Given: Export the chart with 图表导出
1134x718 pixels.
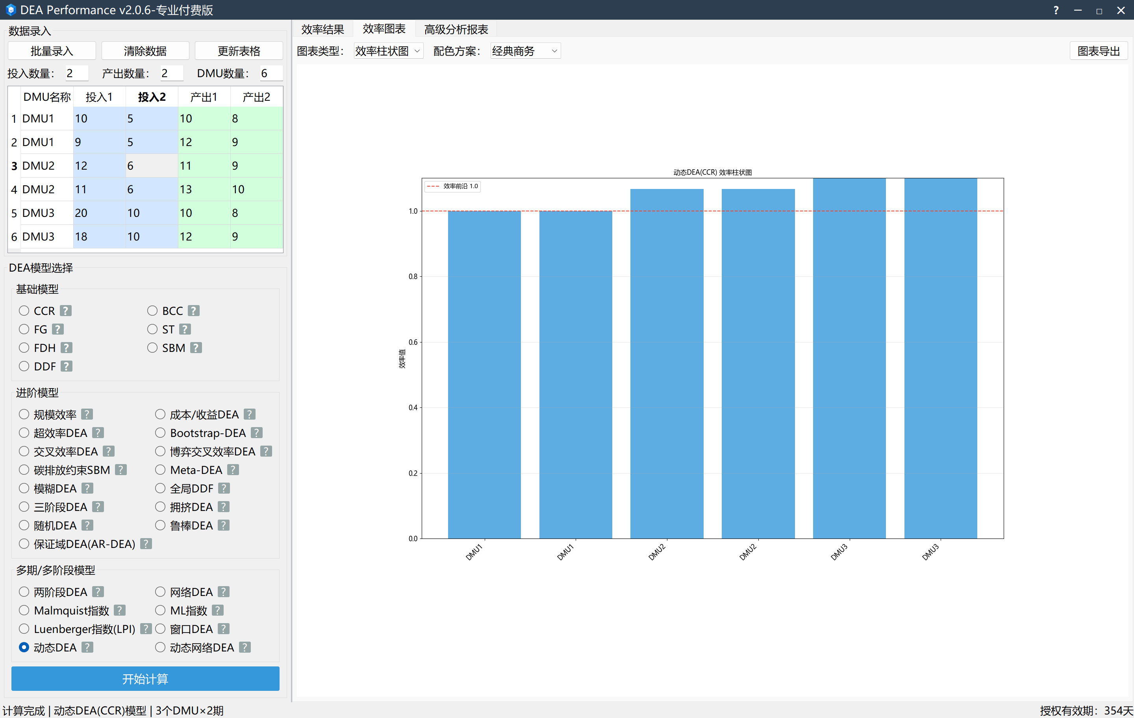Looking at the screenshot, I should click(1098, 51).
